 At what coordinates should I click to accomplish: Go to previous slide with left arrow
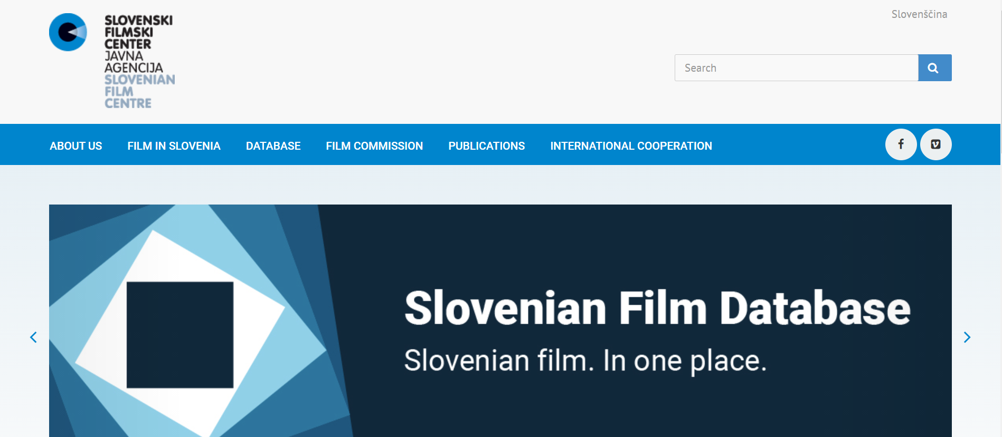point(33,337)
